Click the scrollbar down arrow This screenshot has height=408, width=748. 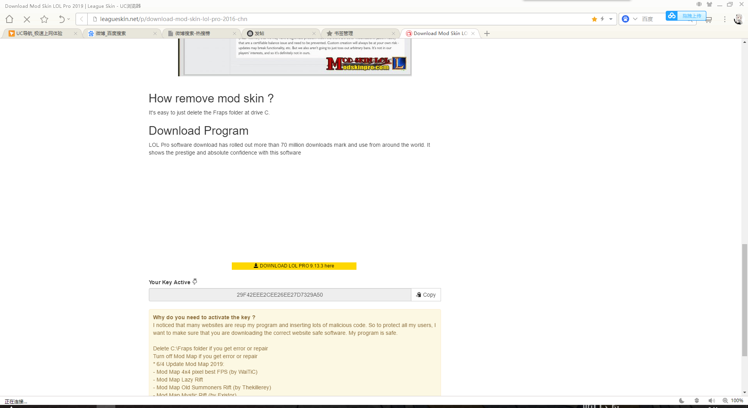pyautogui.click(x=744, y=392)
